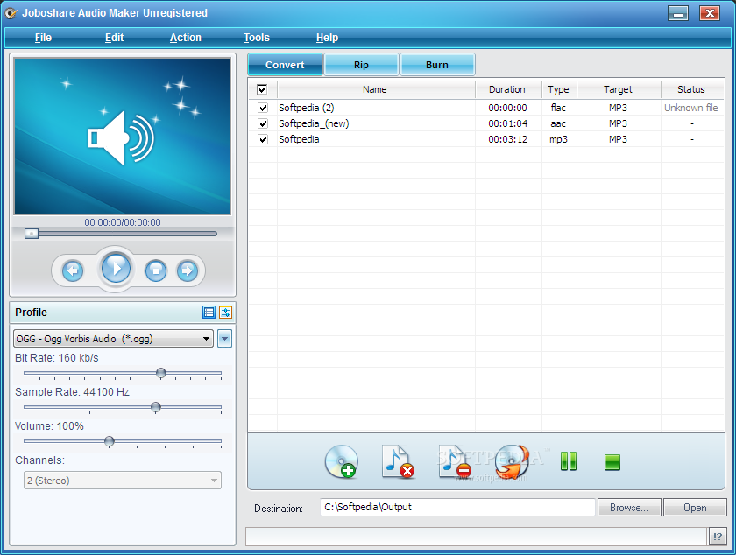Click the Unknown file status cell
Screen dimensions: 736x555
pyautogui.click(x=691, y=108)
